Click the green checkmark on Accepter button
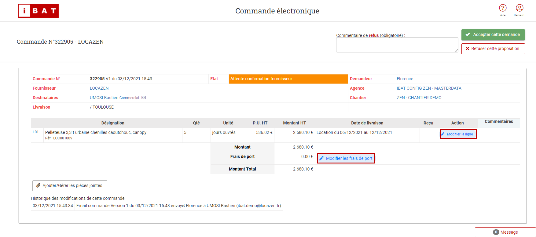 (468, 34)
